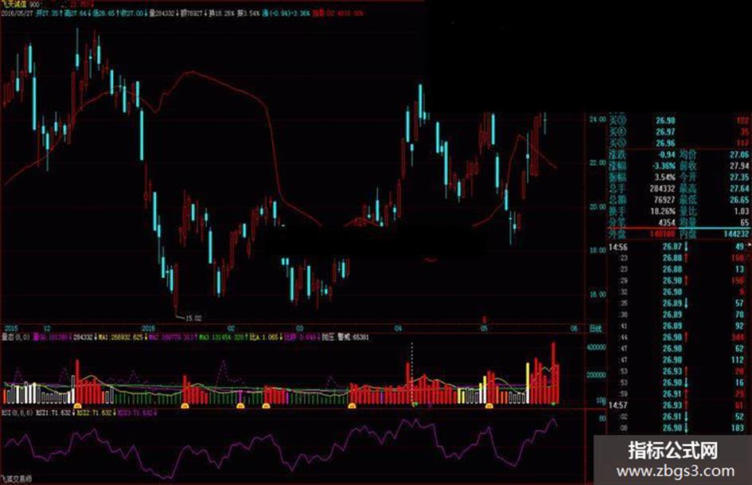Click the 最低 value 26.65
The width and height of the screenshot is (752, 485).
click(x=739, y=200)
